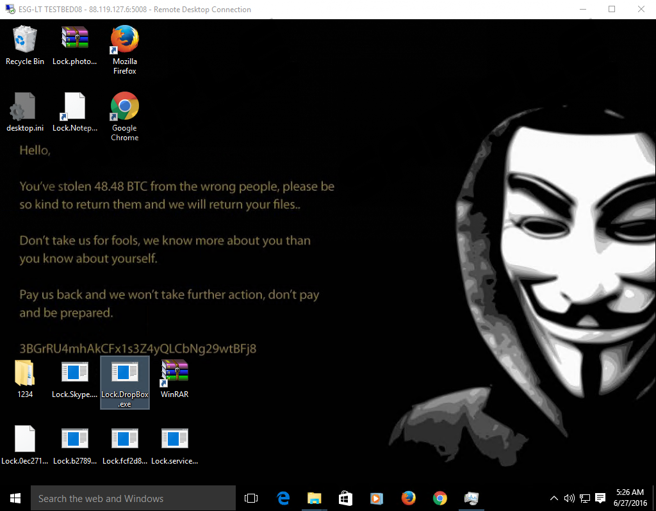Expand the hidden system tray icons

click(x=554, y=498)
